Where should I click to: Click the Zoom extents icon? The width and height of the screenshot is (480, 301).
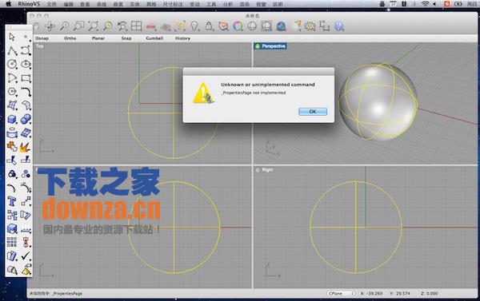(93, 26)
